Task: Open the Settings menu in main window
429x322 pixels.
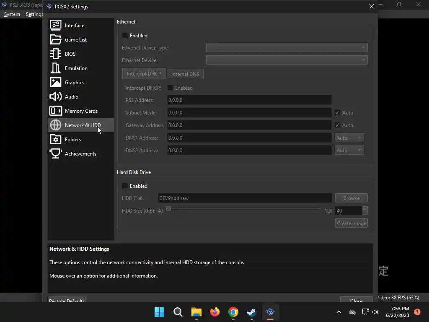Action: point(34,14)
